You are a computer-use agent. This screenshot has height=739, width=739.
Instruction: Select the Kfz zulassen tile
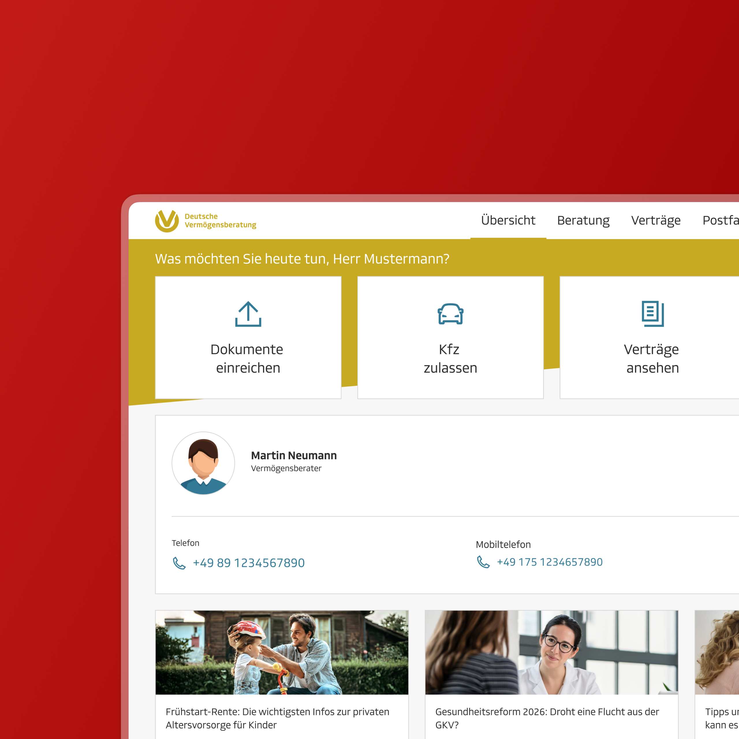click(450, 337)
